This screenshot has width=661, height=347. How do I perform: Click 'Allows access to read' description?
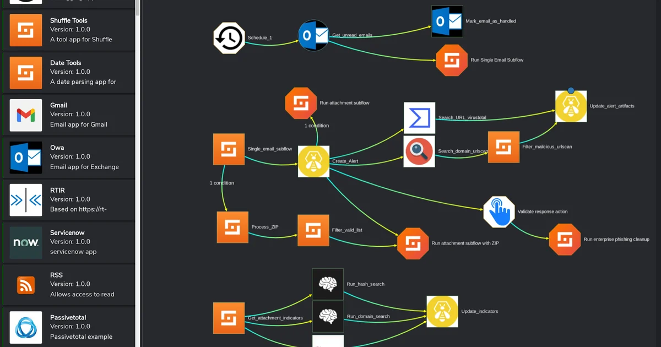82,294
